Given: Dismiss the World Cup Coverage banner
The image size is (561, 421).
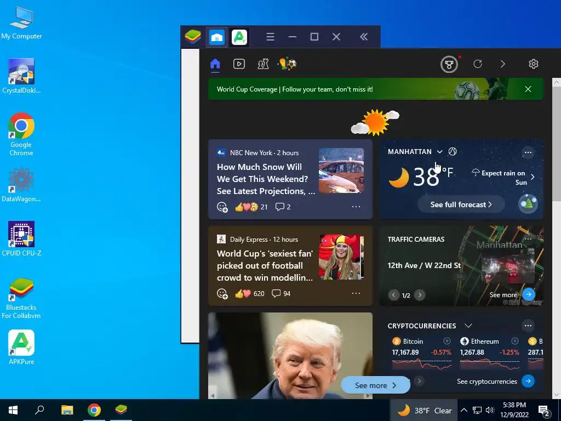Looking at the screenshot, I should coord(528,89).
